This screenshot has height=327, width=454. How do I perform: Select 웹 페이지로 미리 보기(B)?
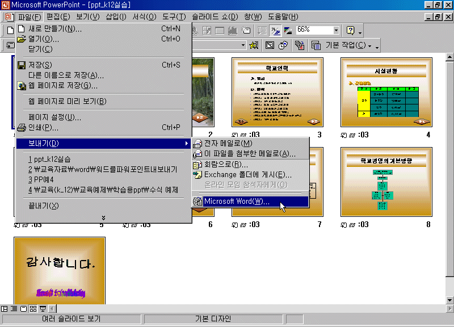click(104, 102)
